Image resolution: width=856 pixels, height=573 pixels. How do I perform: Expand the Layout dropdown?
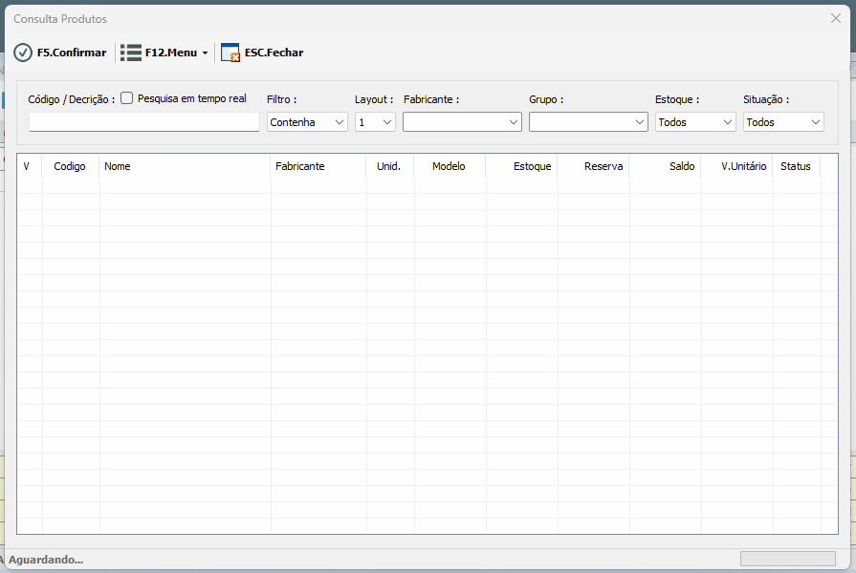coord(375,122)
